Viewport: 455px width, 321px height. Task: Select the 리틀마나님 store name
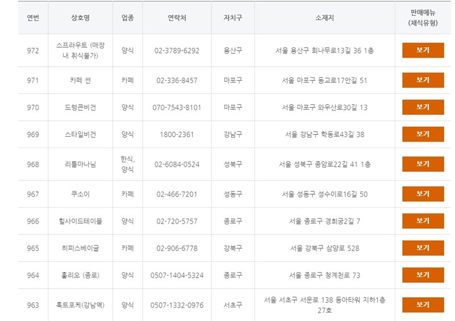(x=80, y=164)
